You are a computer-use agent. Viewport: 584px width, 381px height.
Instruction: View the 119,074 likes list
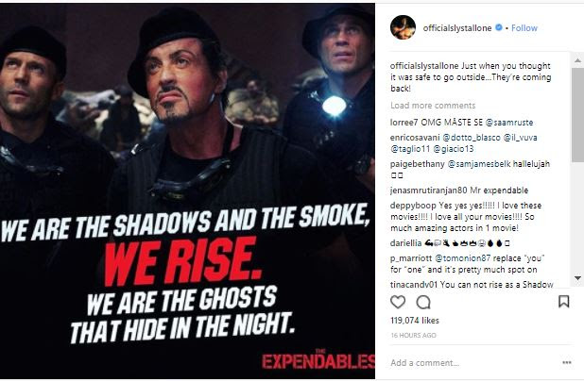click(415, 321)
